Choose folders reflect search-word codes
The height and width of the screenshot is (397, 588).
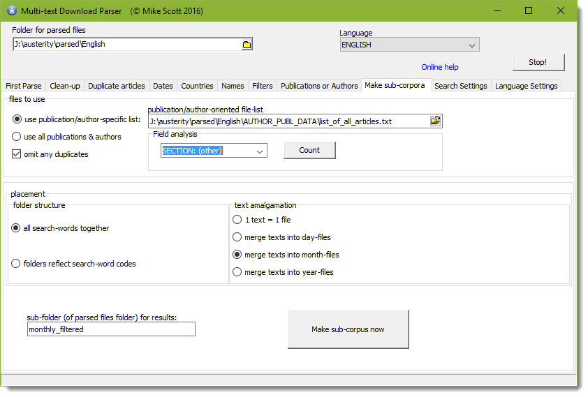[x=17, y=264]
